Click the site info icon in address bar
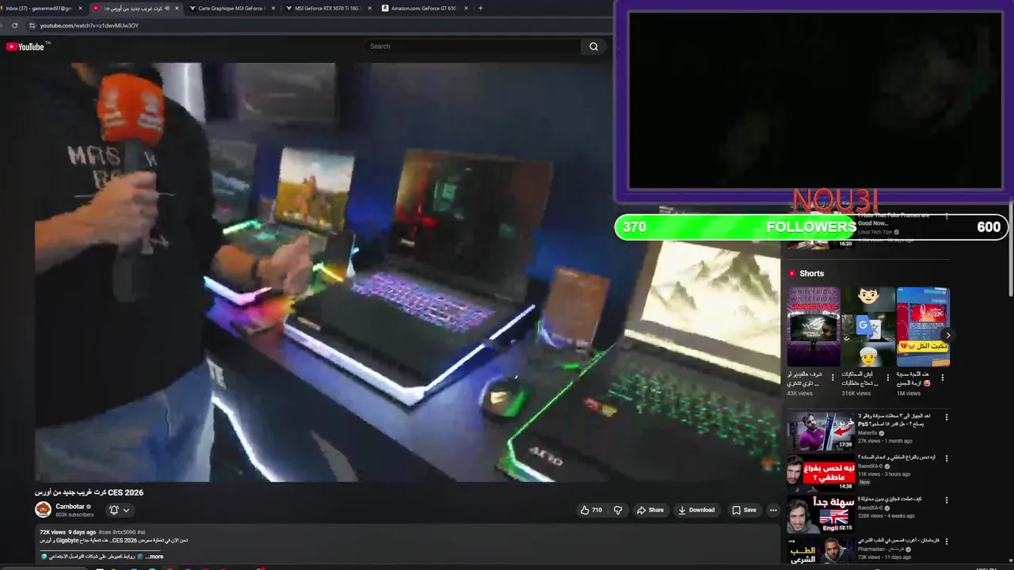Screen dimensions: 1014x570 (32, 25)
